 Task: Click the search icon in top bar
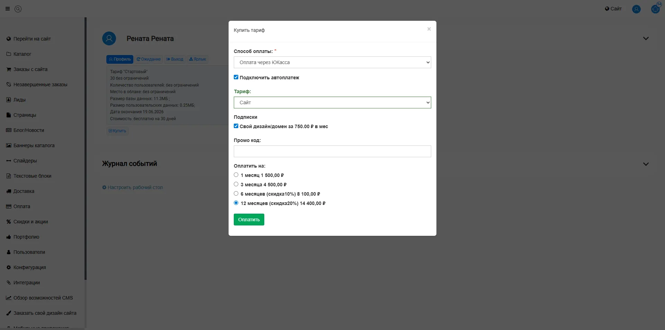[x=18, y=9]
